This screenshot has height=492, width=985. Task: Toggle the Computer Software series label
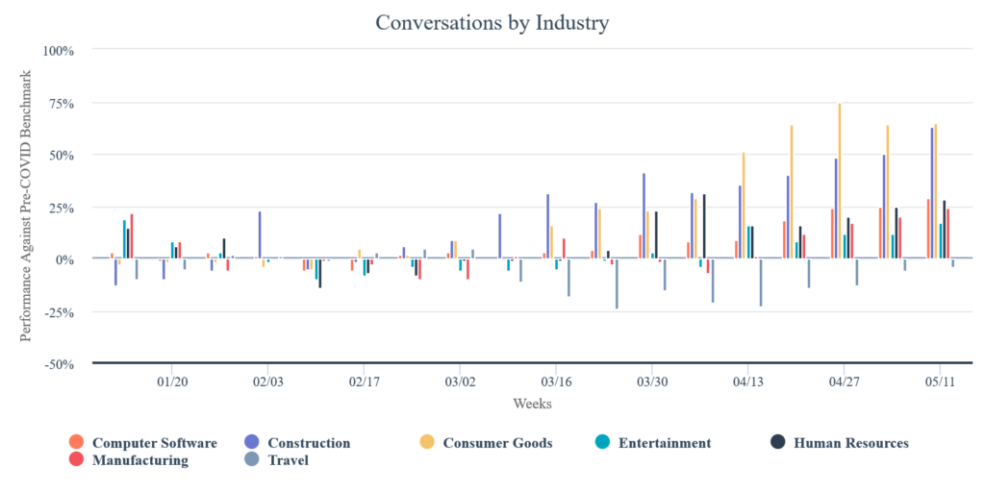[x=154, y=443]
